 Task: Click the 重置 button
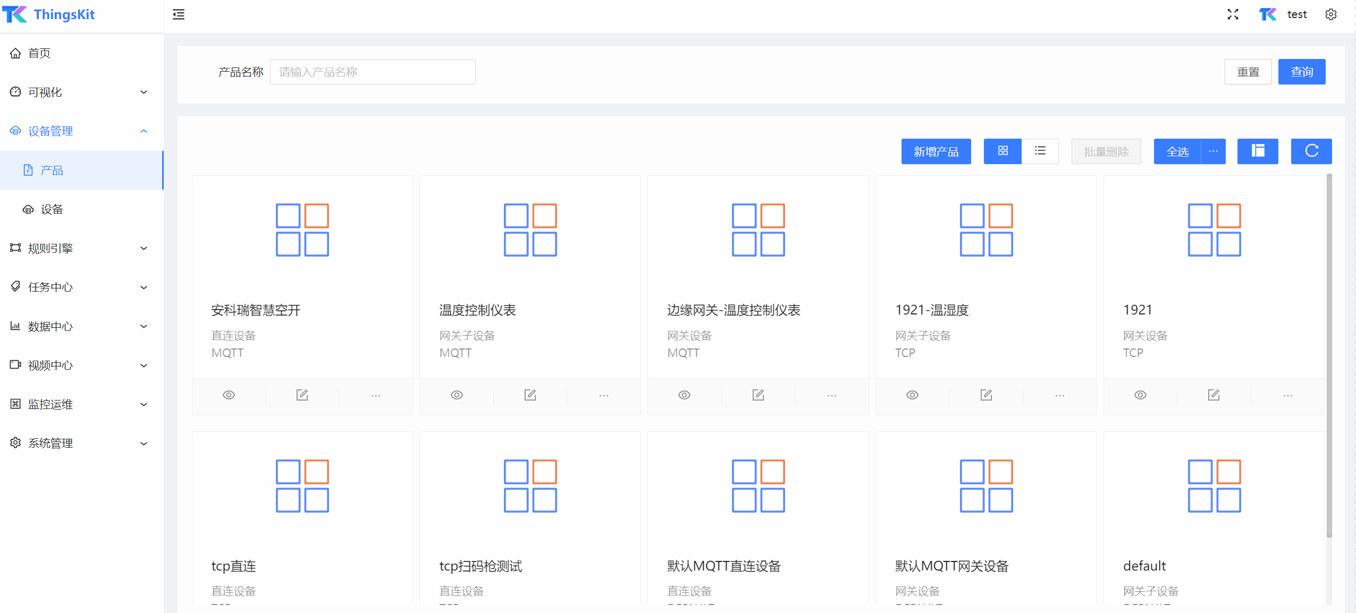pos(1248,72)
